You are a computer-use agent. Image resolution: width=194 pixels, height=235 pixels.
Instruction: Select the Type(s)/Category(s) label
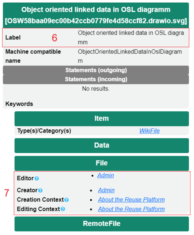(44, 131)
